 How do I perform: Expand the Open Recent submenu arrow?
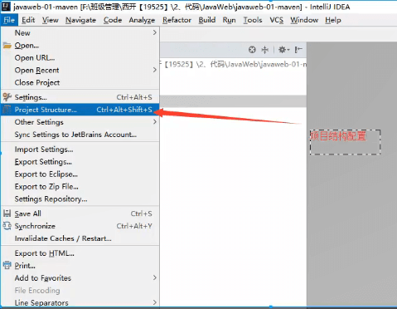coord(155,70)
